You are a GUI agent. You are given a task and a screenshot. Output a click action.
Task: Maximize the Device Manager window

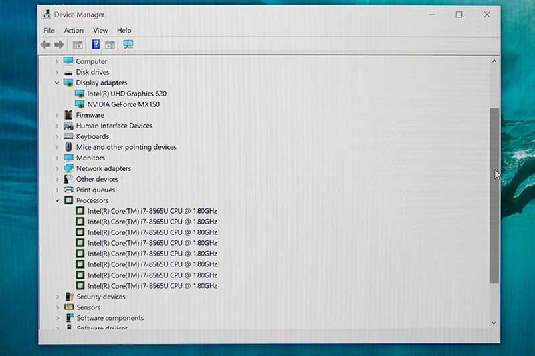459,15
